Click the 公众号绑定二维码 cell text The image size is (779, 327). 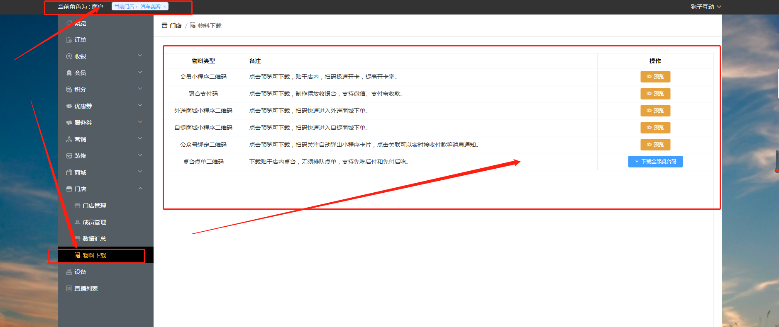click(203, 145)
